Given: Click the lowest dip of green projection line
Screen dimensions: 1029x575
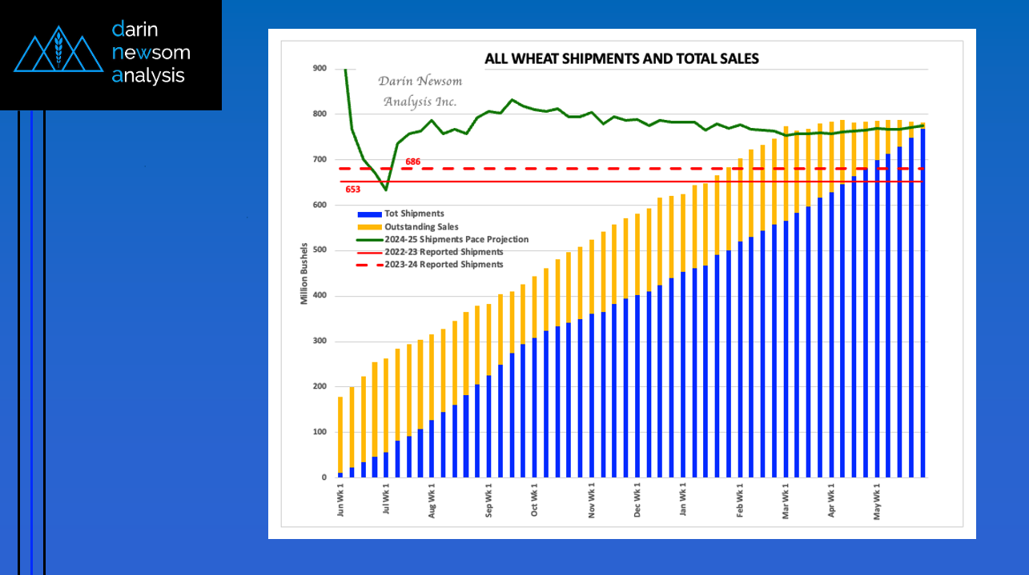Looking at the screenshot, I should [x=385, y=190].
